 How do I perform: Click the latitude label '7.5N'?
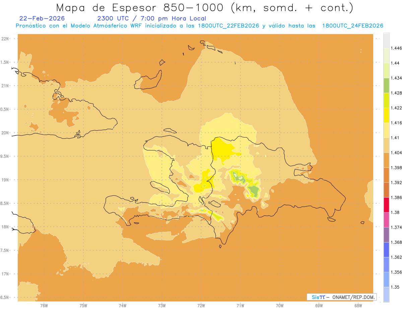pyautogui.click(x=5, y=250)
